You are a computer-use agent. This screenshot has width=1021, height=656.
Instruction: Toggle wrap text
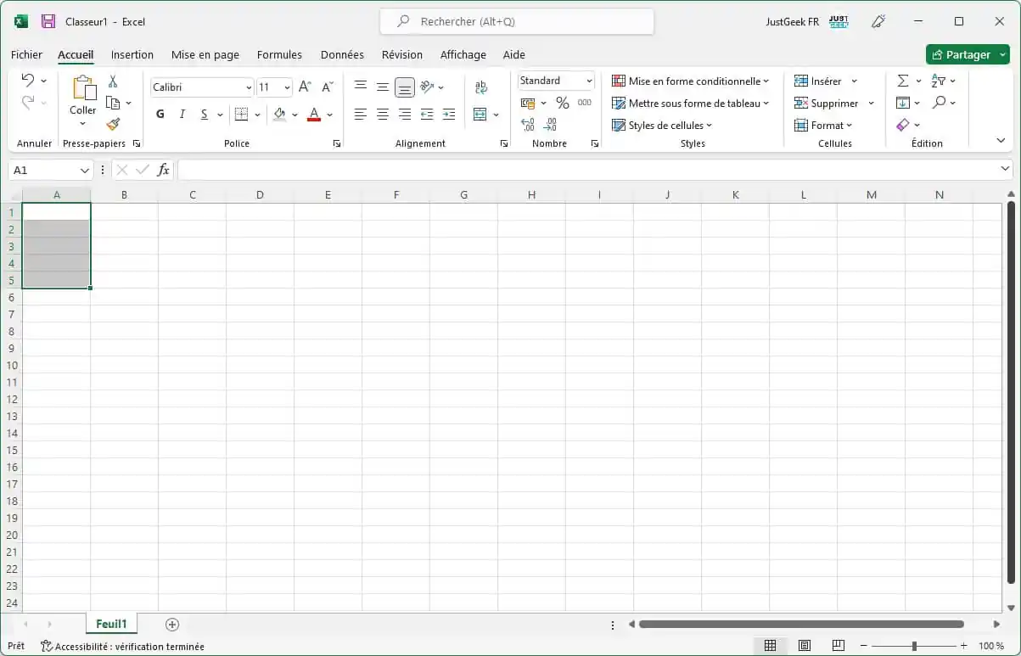481,87
